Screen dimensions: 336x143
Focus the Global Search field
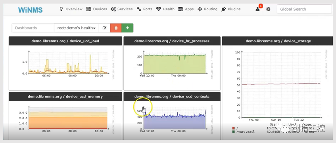pyautogui.click(x=304, y=9)
